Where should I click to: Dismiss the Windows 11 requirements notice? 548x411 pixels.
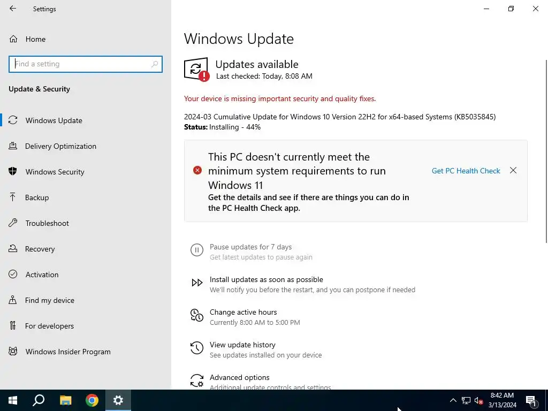pos(513,170)
